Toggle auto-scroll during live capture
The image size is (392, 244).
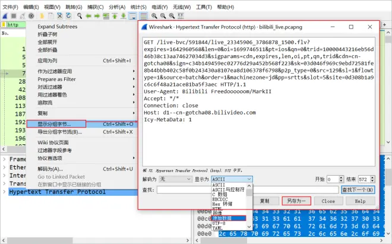click(x=132, y=16)
